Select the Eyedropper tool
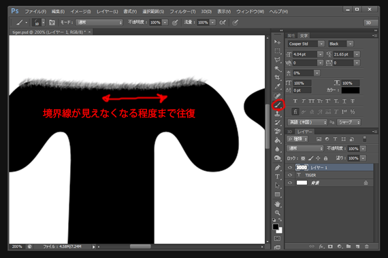The width and height of the screenshot is (388, 258). coord(277,86)
